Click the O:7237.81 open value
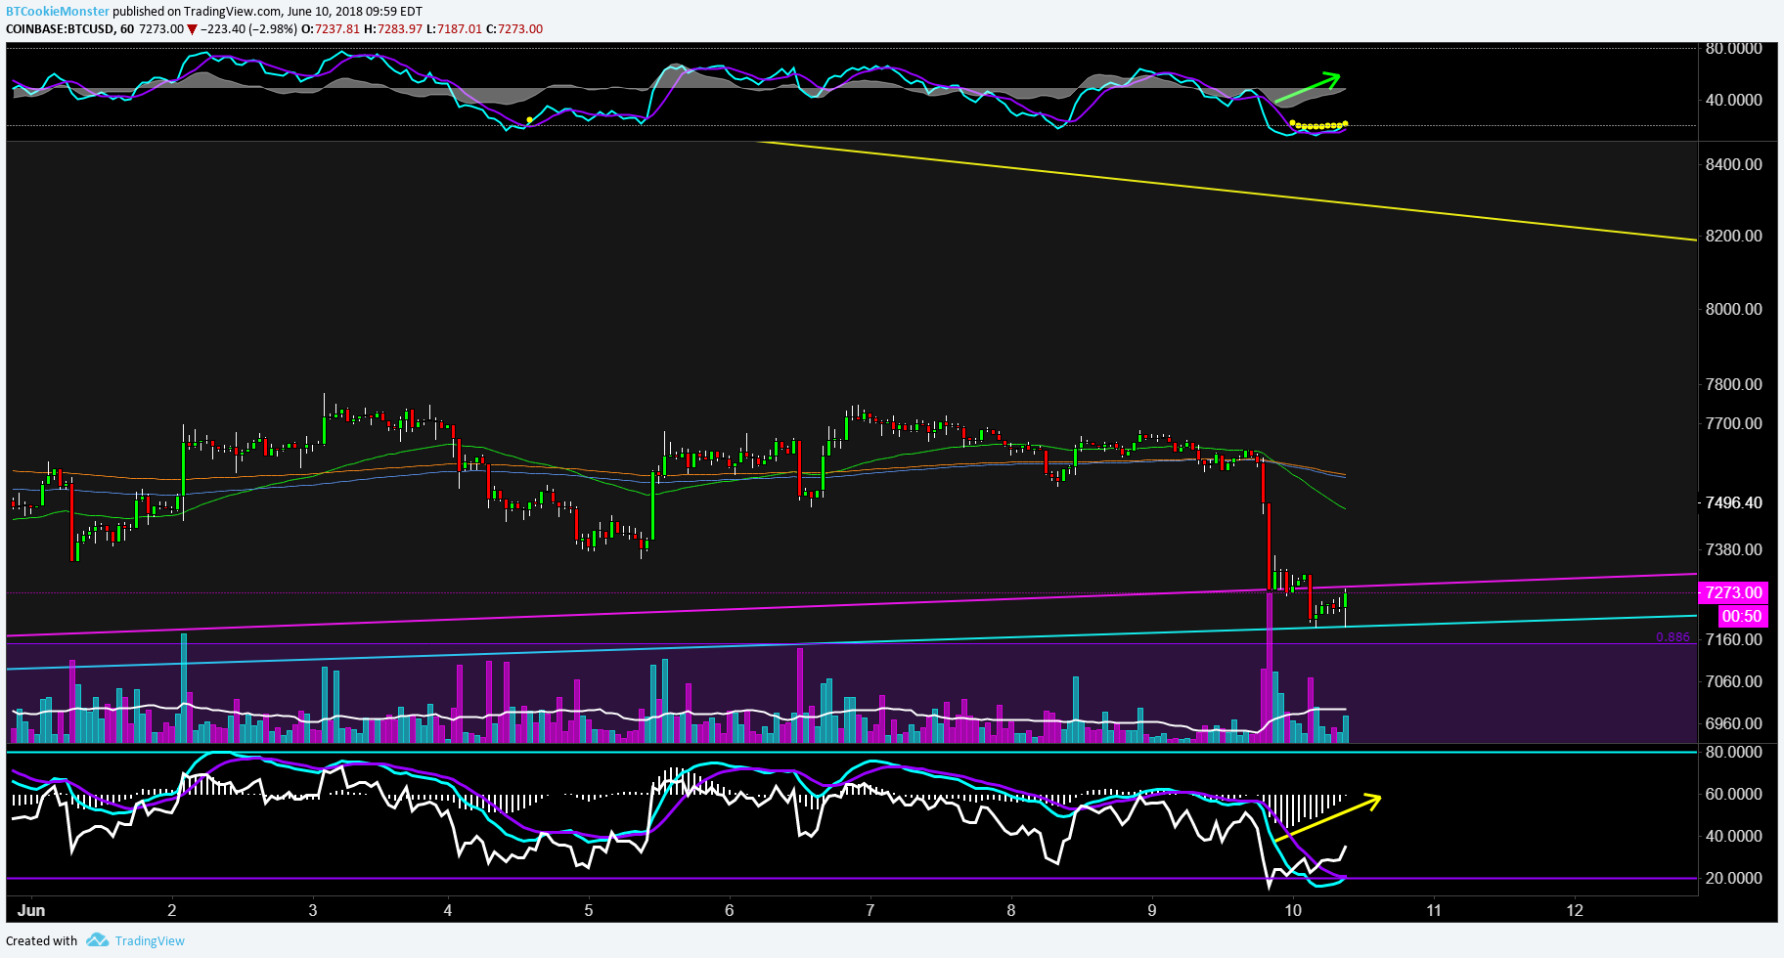 (330, 28)
